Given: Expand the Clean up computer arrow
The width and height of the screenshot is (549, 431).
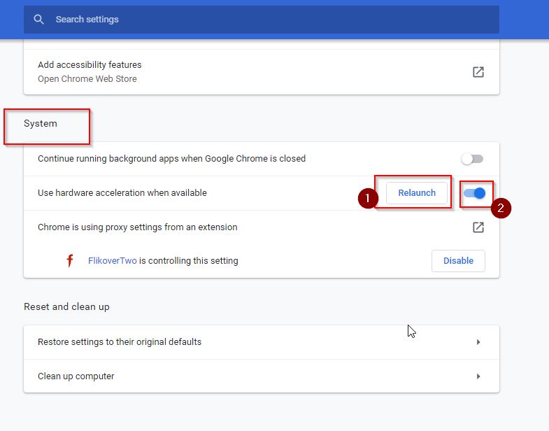Looking at the screenshot, I should (478, 376).
